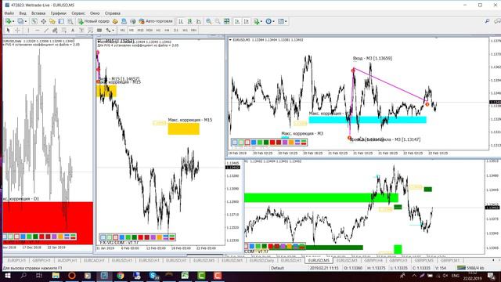Screen dimensions: 501x282
Task: Switch to the GBPJPY,H4 chart tab
Action: coord(373,261)
